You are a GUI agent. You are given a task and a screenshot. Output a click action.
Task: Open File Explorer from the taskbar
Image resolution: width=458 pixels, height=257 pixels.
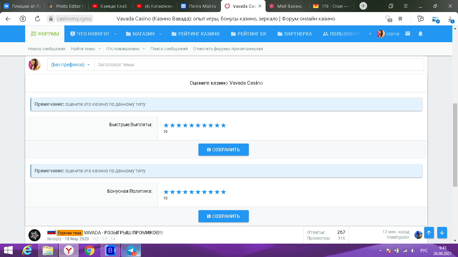48,250
